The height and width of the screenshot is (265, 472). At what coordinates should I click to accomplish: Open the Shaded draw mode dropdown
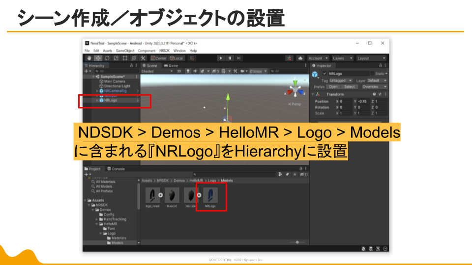[157, 71]
